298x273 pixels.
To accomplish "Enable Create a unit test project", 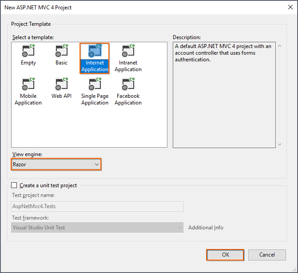I will (x=14, y=185).
